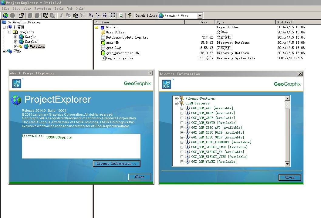Select GGX_LGM_XSEC_LOGMODEL license entry
The image size is (321, 218).
pyautogui.click(x=221, y=142)
